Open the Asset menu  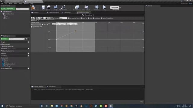click(11, 4)
